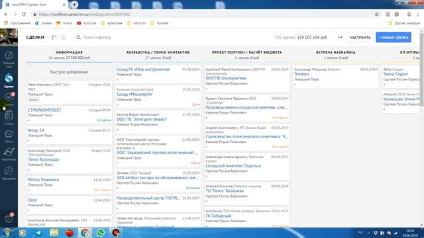
Task: Open the Геламко deal
Action: click(301, 74)
